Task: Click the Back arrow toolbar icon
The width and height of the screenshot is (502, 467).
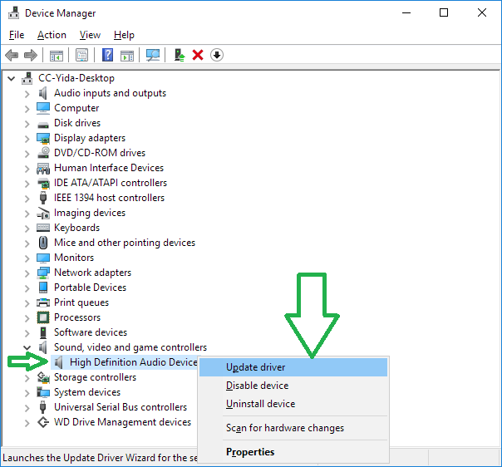Action: [12, 55]
